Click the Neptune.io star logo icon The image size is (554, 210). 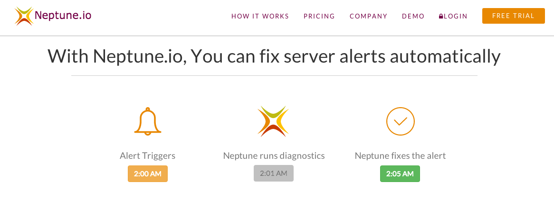coord(24,16)
